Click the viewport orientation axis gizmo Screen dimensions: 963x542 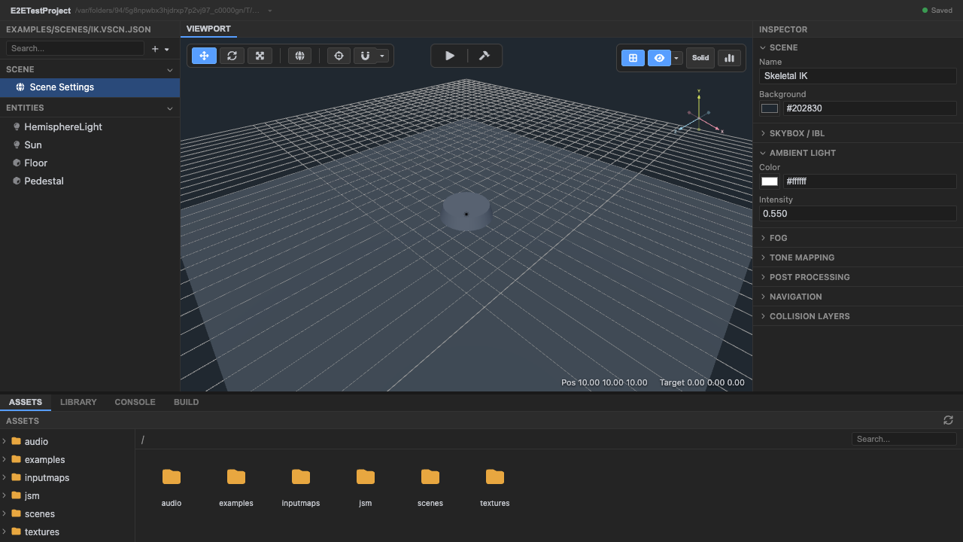[699, 117]
